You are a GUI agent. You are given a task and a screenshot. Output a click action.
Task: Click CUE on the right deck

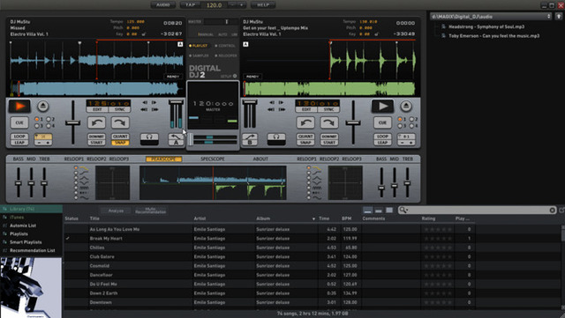(382, 122)
